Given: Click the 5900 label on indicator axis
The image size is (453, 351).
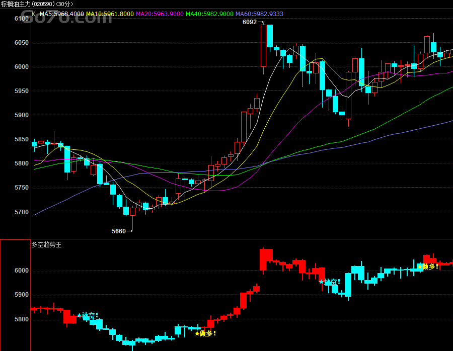Looking at the screenshot, I should (x=22, y=295).
